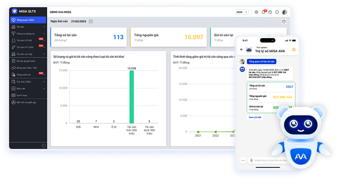Open the Danh mục menu item
The image size is (338, 180).
click(x=28, y=95)
